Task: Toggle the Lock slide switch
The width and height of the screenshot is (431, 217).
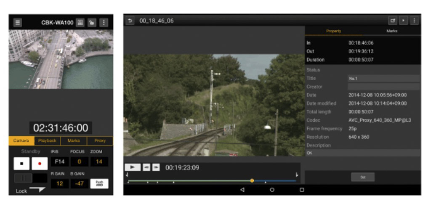Action: click(37, 190)
